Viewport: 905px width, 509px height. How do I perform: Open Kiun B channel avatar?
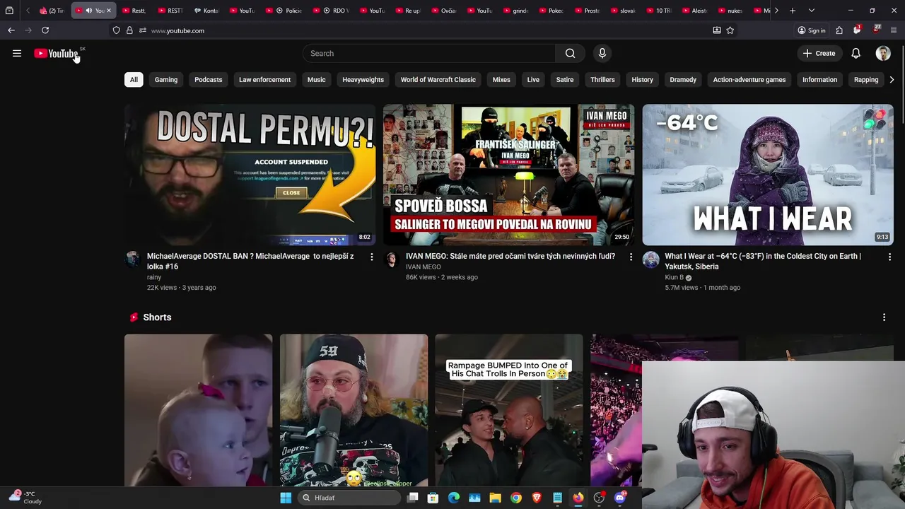pyautogui.click(x=650, y=259)
